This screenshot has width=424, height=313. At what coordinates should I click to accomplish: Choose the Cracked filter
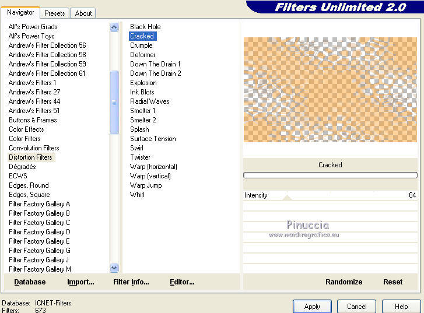(142, 36)
